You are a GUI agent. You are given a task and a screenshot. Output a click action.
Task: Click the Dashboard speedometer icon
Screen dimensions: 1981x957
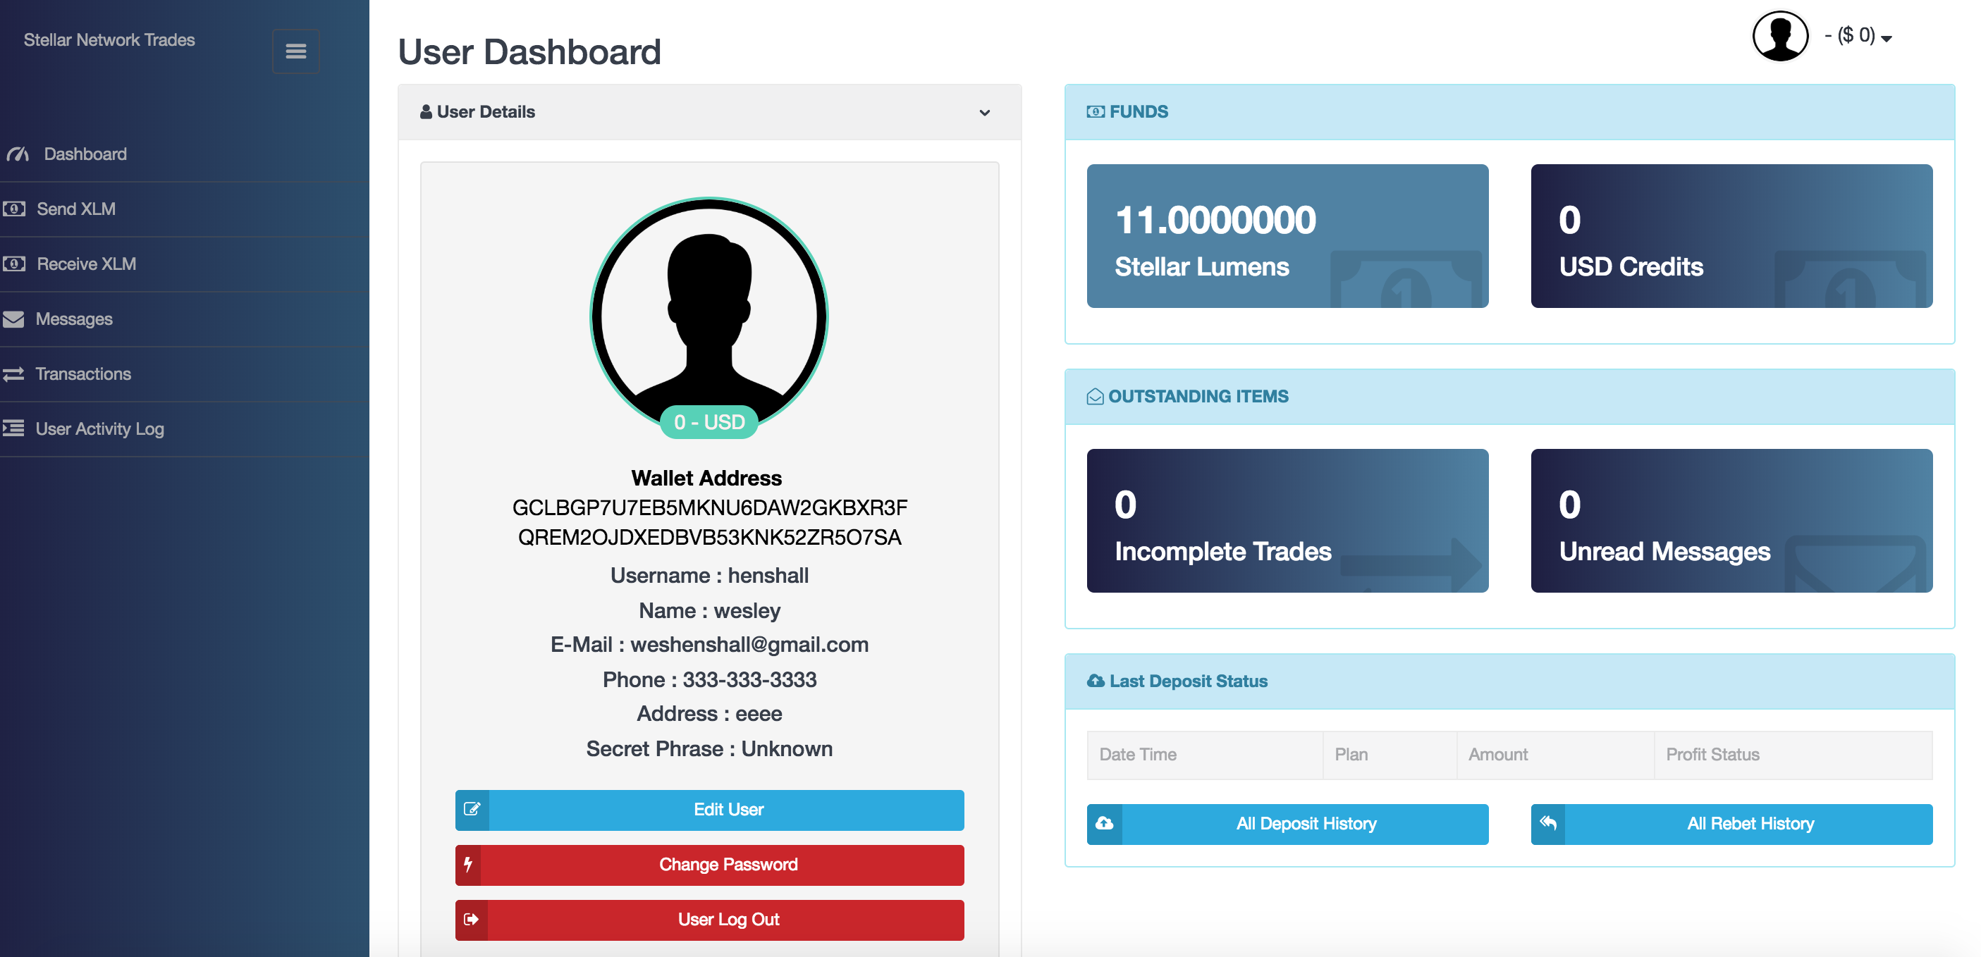[x=18, y=154]
